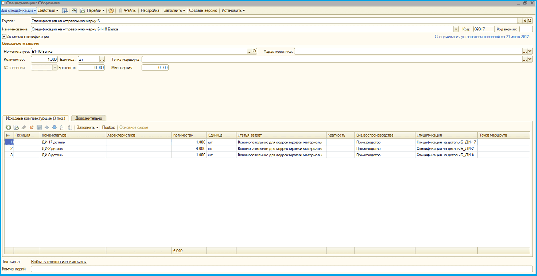537x276 pixels.
Task: Click the pencil edit-row icon
Action: pos(24,128)
